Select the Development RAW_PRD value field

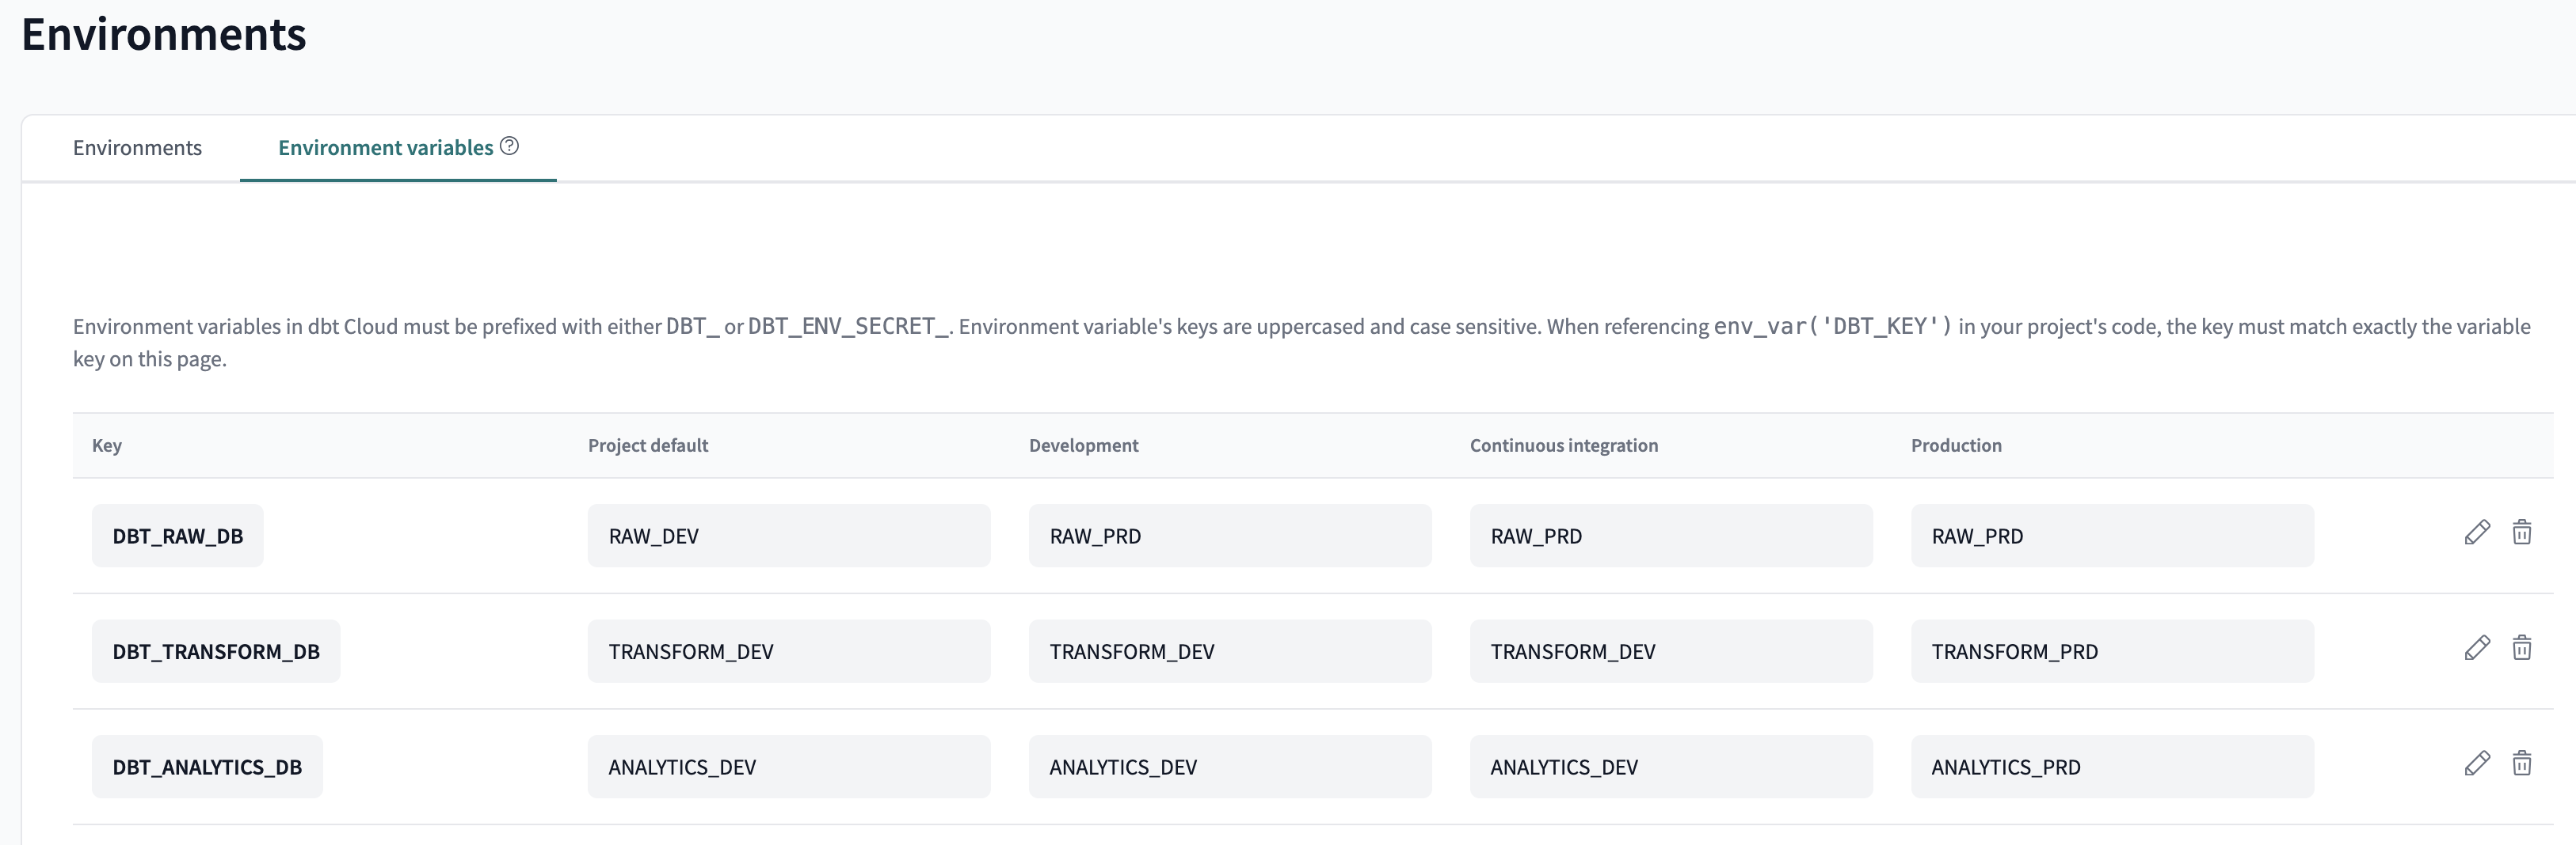click(x=1230, y=536)
